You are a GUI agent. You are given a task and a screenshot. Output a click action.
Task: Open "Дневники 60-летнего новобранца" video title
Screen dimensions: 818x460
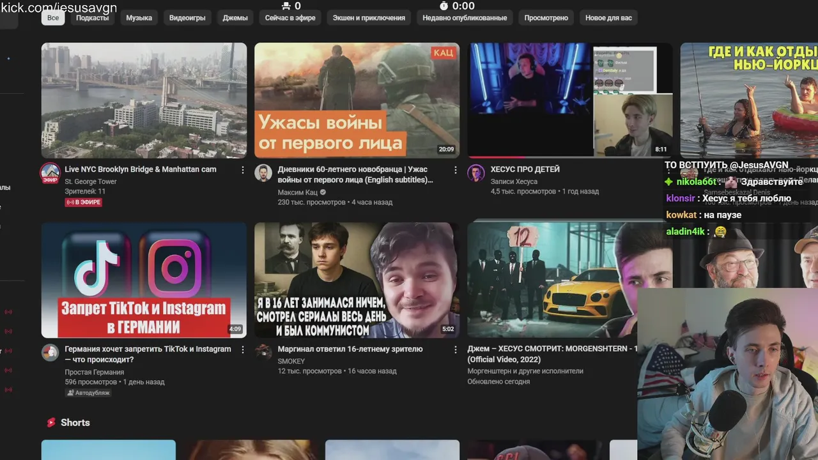(x=355, y=174)
